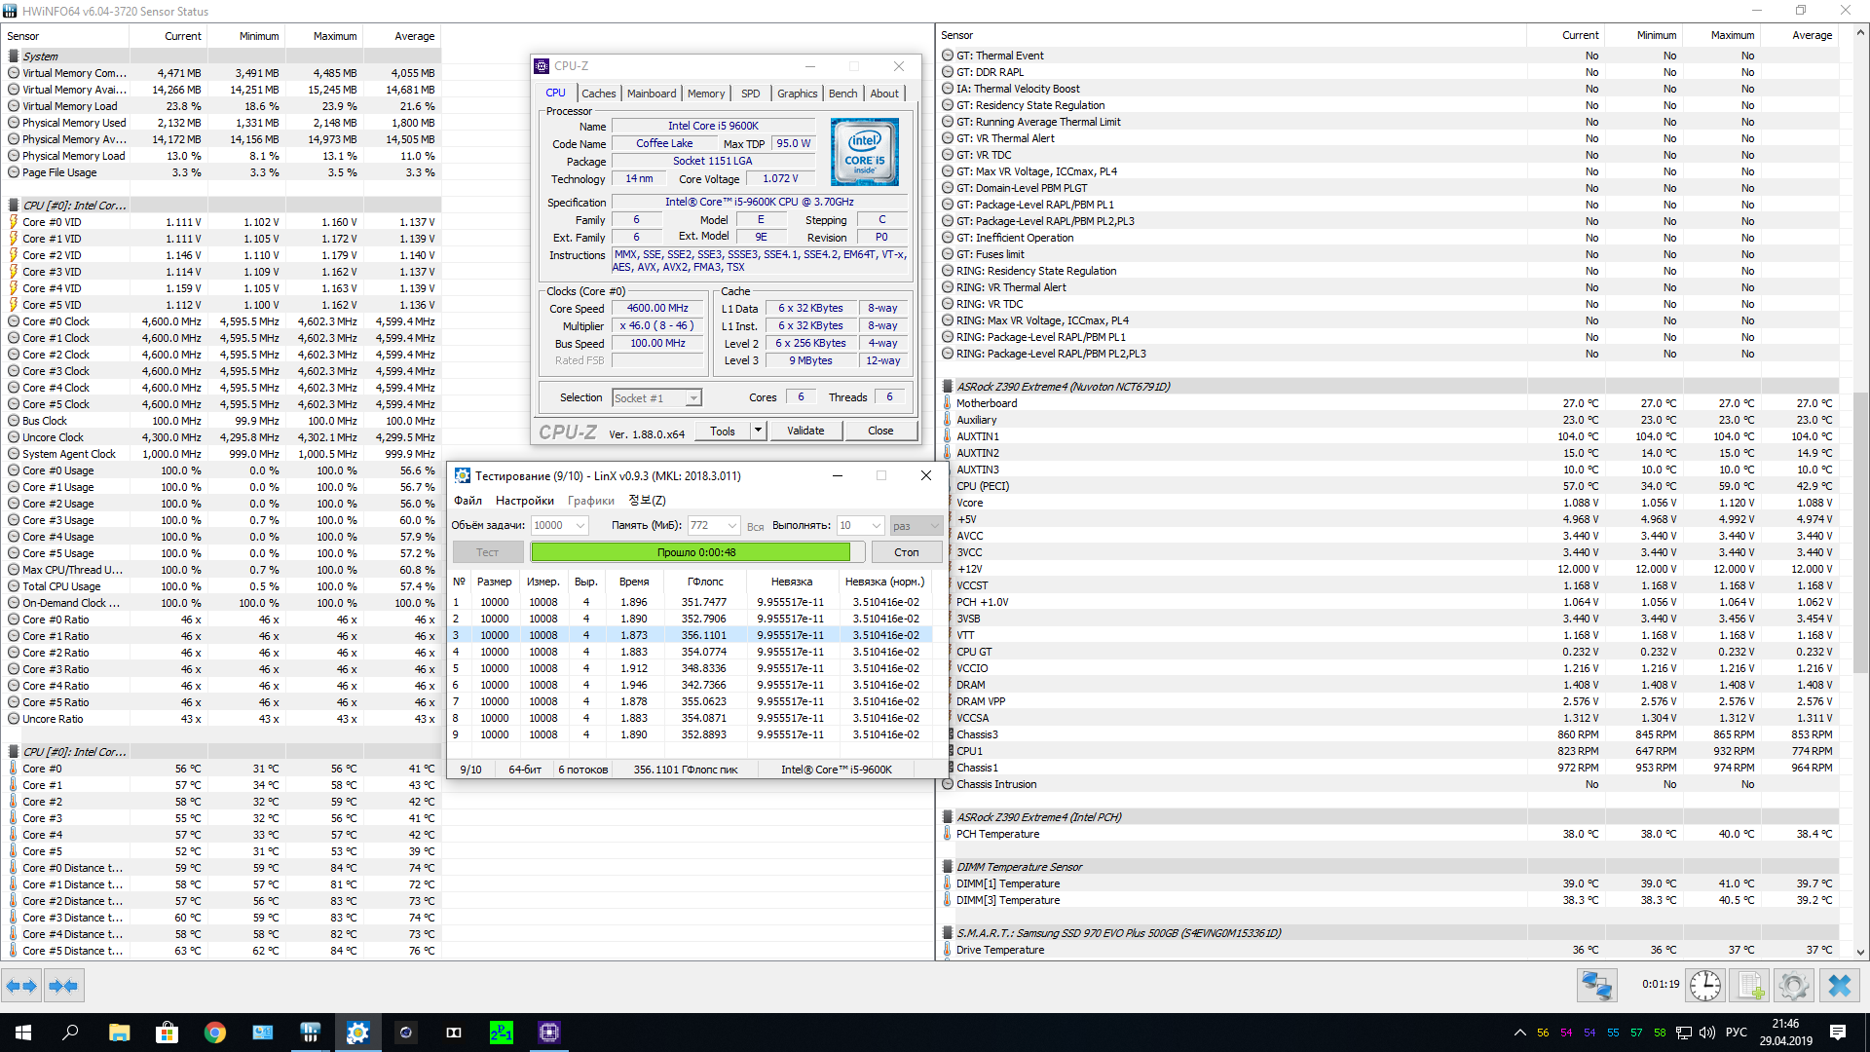
Task: Open HWiNFO sensor settings gear icon
Action: tap(1793, 986)
